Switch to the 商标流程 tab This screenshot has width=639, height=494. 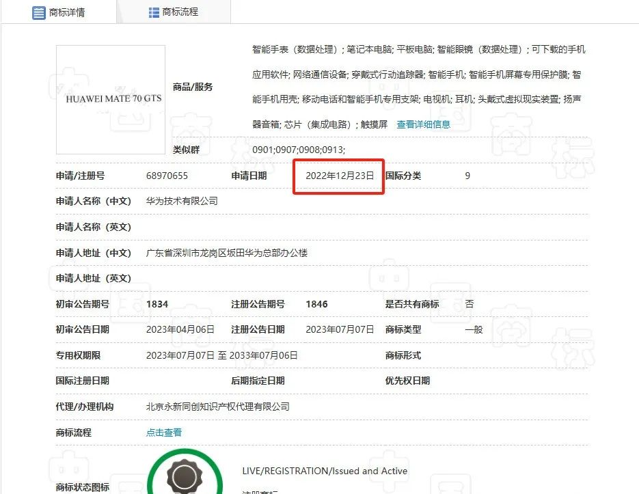pyautogui.click(x=174, y=12)
